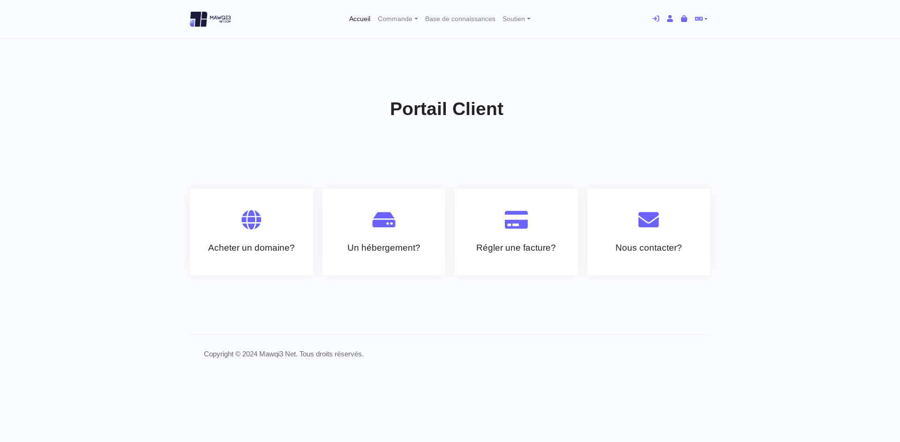This screenshot has height=442, width=900.
Task: Click the credit card invoice icon
Action: coord(516,220)
